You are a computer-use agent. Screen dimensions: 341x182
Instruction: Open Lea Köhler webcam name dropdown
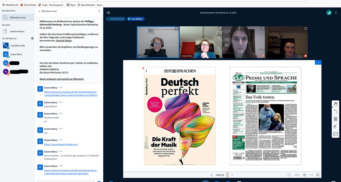click(144, 56)
